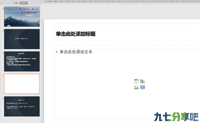Click the 单击此处添加文本 content text
Viewport: 200px width, 123px height.
tap(76, 52)
